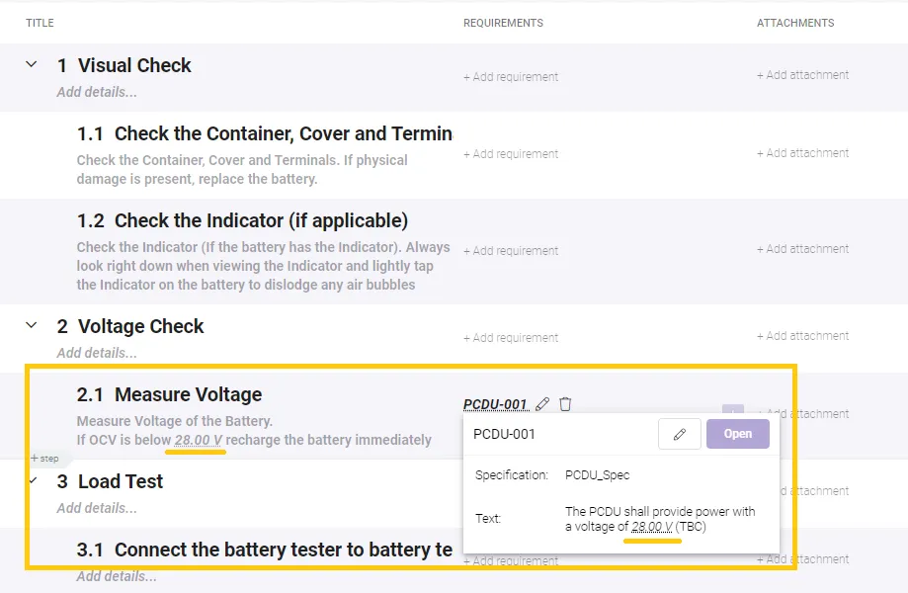Screen dimensions: 908x593
Task: Collapse the 2 Voltage Check section
Action: click(x=32, y=325)
